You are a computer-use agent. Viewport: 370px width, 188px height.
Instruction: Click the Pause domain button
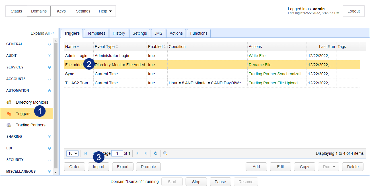220,182
